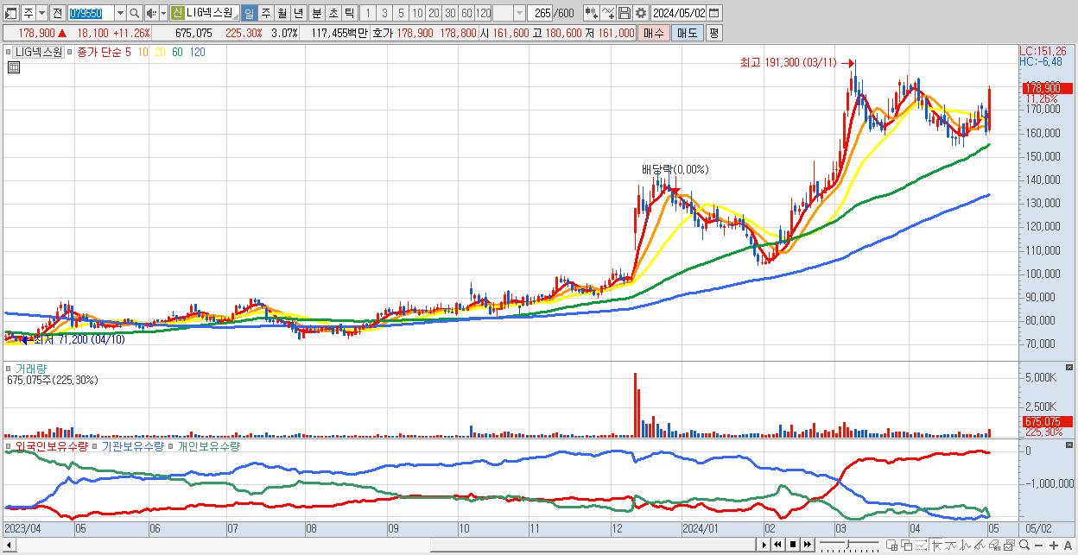The height and width of the screenshot is (555, 1078).
Task: Open chart settings gear icon
Action: click(x=641, y=13)
